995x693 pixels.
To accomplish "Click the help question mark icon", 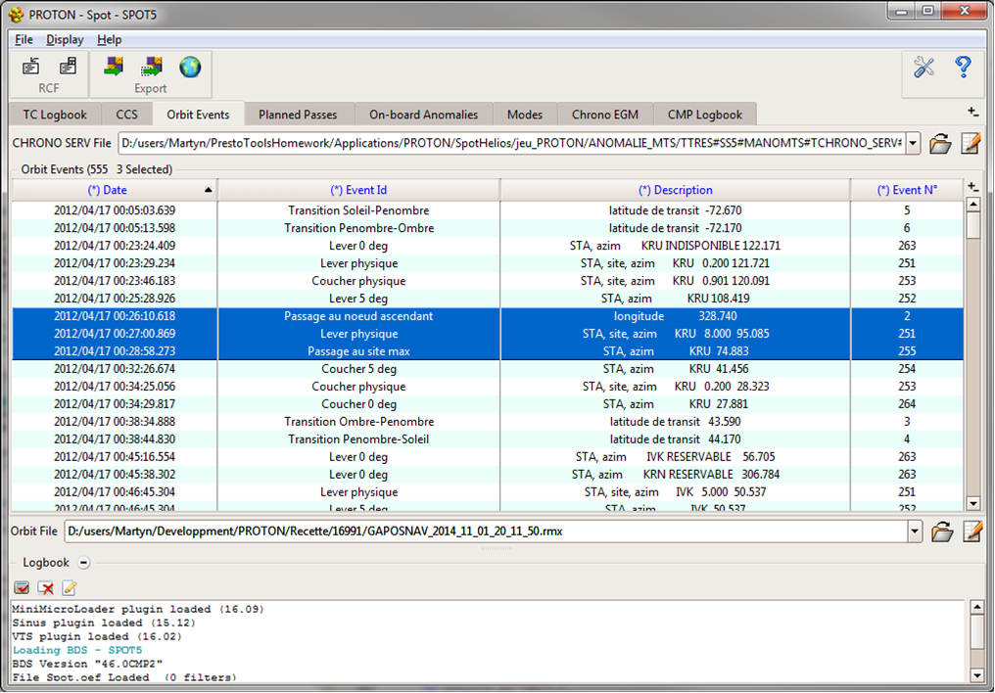I will [962, 67].
